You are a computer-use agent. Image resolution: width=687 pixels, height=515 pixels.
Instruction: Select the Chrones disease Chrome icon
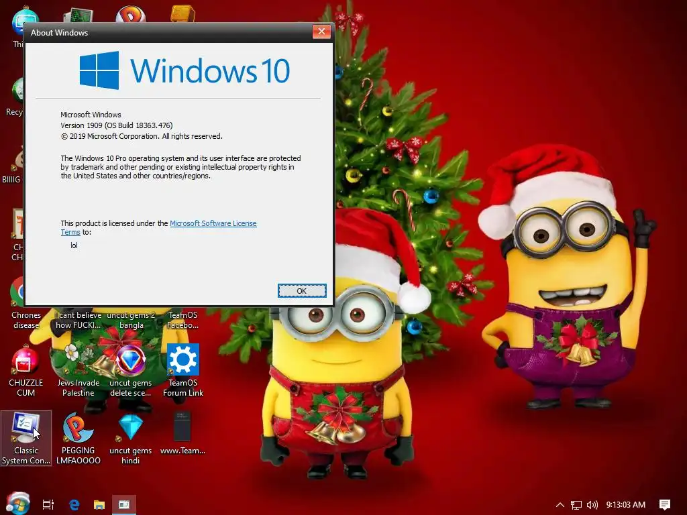coord(25,304)
